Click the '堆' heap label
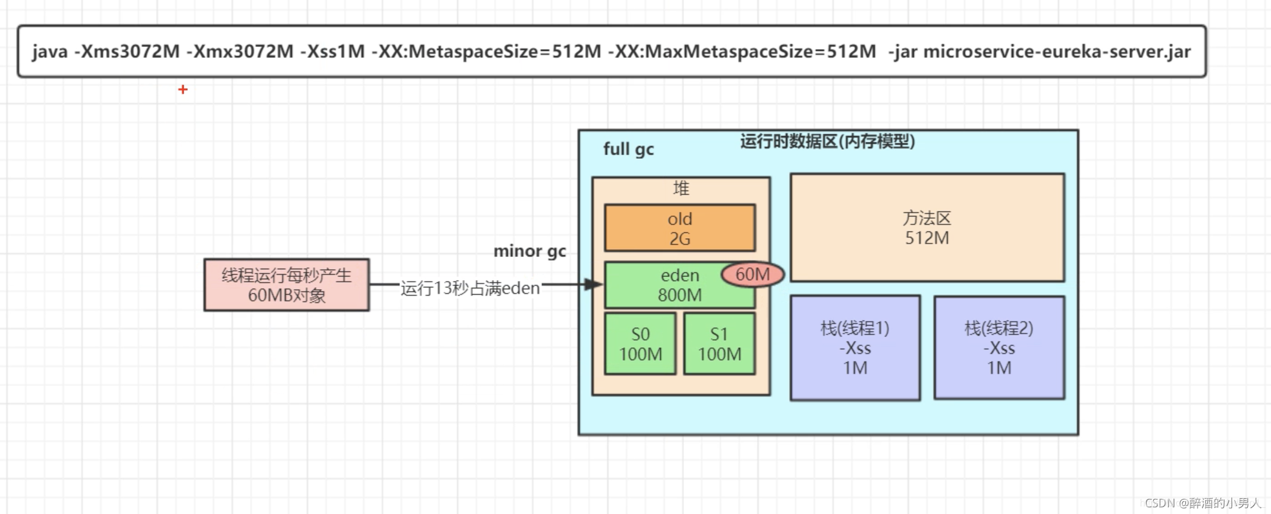Screen dimensions: 1271x514 pyautogui.click(x=681, y=189)
